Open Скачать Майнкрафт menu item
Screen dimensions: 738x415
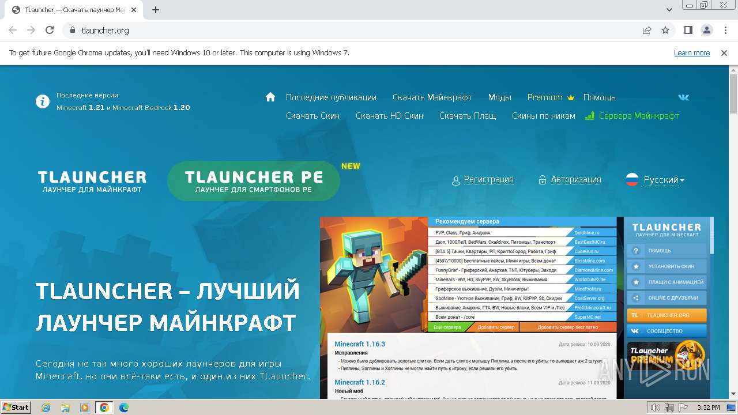[x=432, y=97]
